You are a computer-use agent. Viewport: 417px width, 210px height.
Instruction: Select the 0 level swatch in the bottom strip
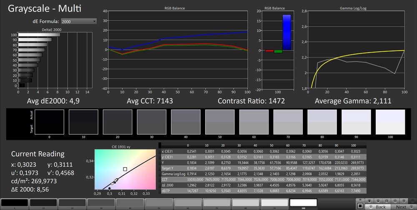(x=15, y=203)
